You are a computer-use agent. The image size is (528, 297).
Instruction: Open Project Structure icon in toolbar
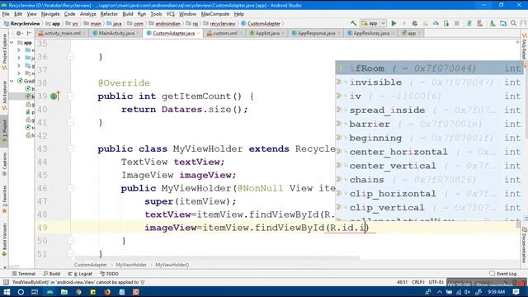click(503, 23)
